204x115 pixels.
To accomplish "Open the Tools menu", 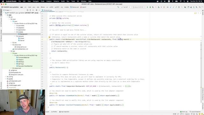I will (x=73, y=1).
